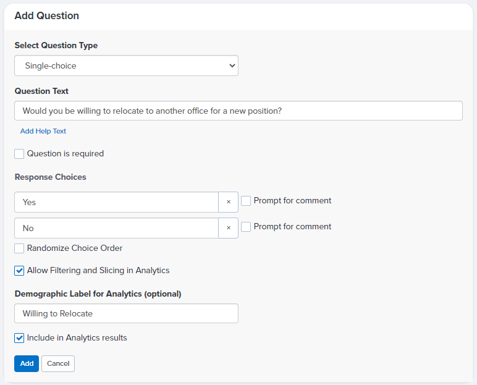The width and height of the screenshot is (477, 385).
Task: Click the Question is required label text
Action: pyautogui.click(x=65, y=154)
